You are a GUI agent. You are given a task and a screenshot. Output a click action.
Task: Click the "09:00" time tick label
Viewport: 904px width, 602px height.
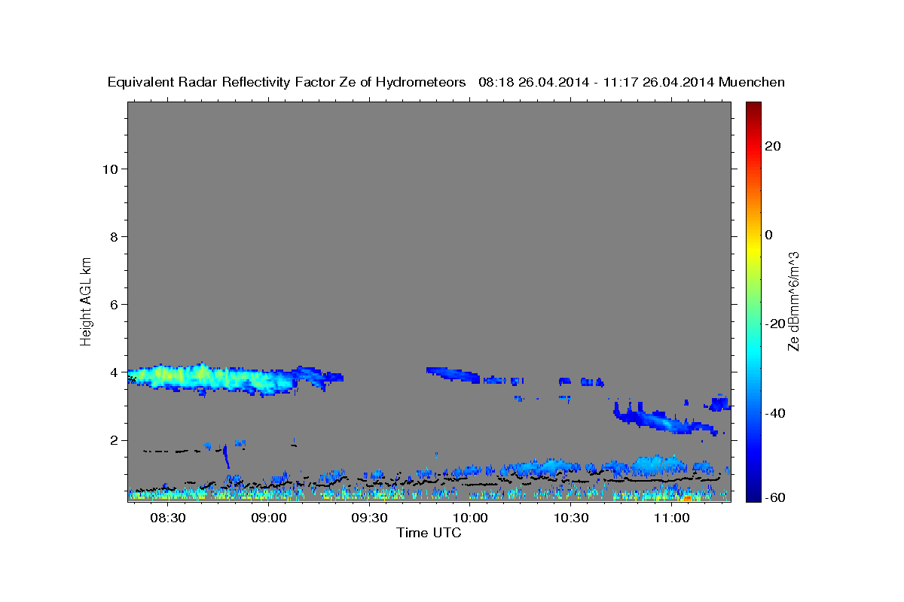(x=269, y=518)
